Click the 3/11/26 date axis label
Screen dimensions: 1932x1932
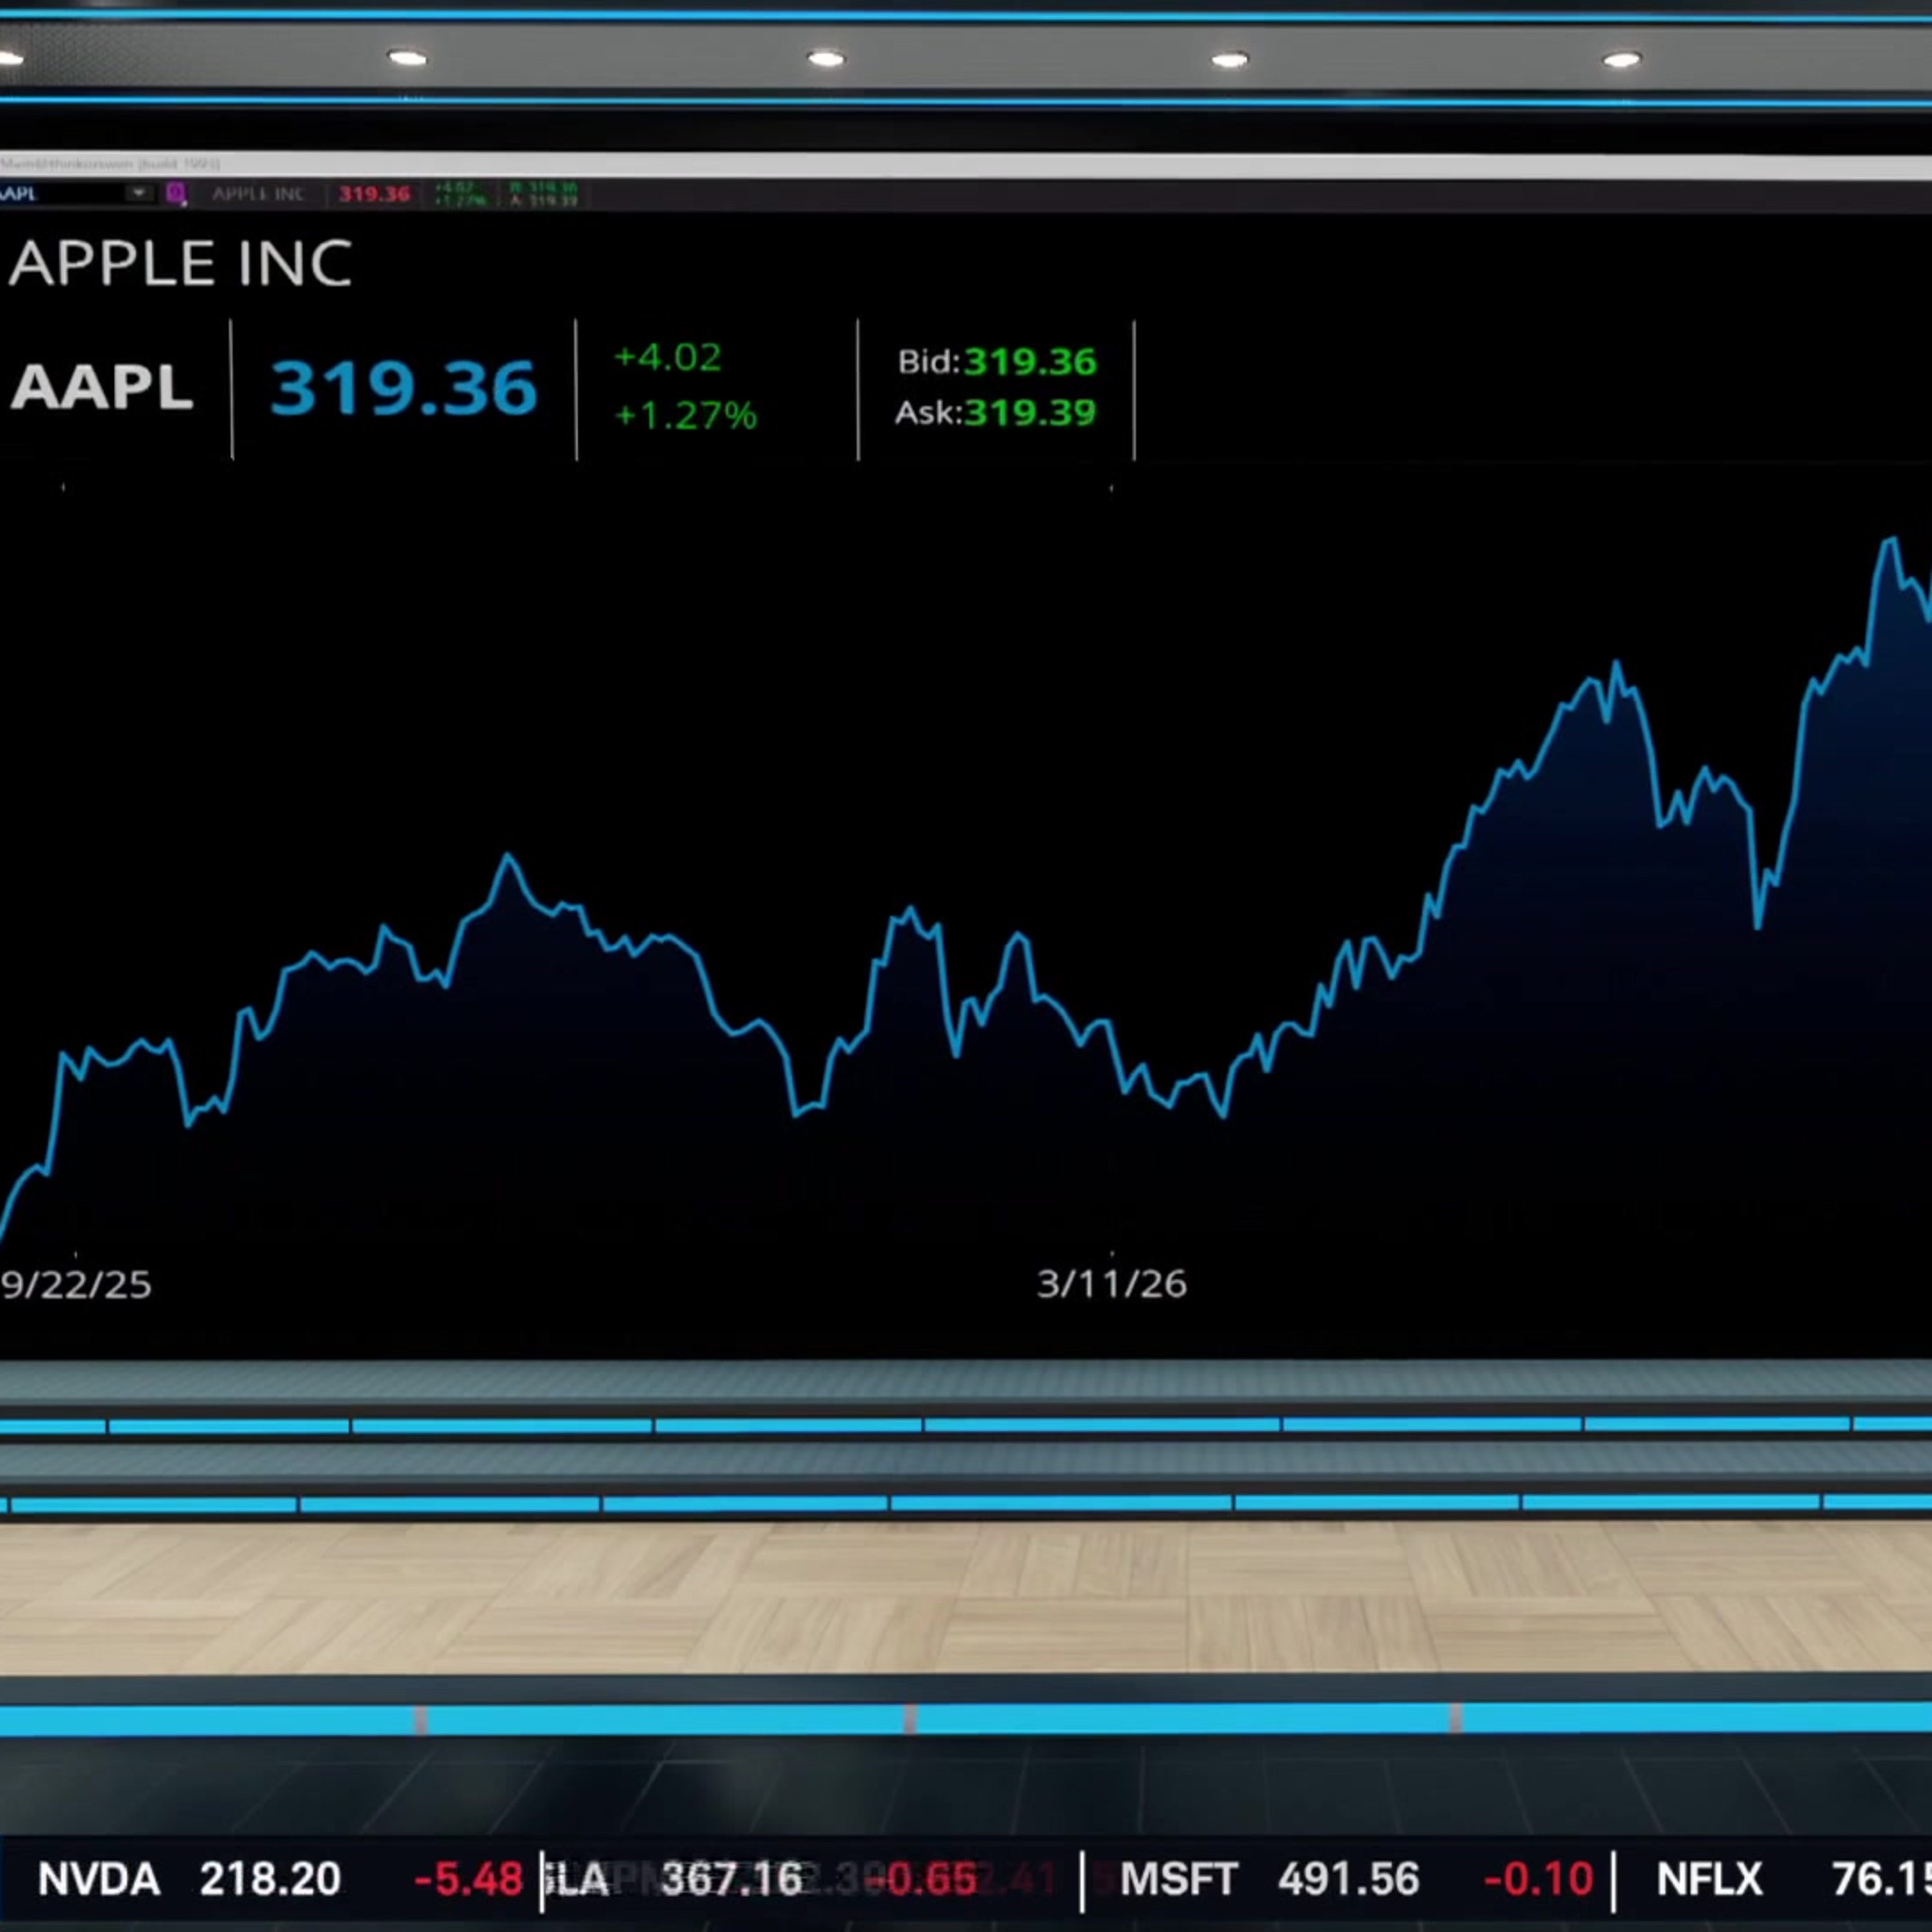click(1111, 1284)
